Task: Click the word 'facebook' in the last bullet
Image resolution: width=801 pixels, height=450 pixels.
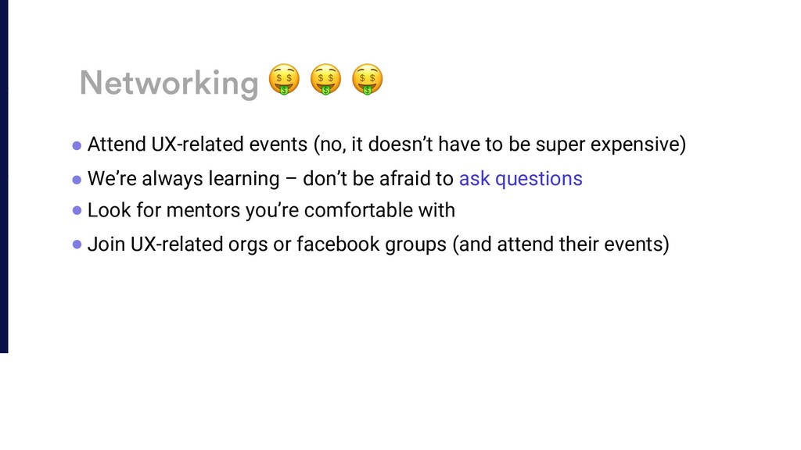Action: [x=338, y=244]
